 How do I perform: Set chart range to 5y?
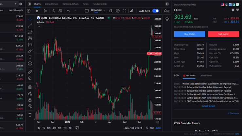[x=39, y=128]
